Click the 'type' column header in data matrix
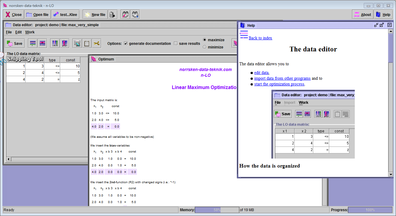Screen dimensions: 396x216 click(x=52, y=60)
